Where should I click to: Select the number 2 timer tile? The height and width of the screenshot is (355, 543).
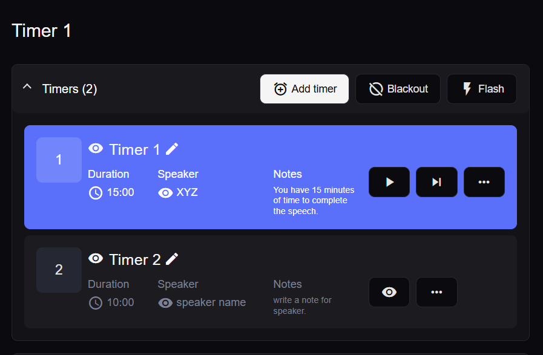59,270
